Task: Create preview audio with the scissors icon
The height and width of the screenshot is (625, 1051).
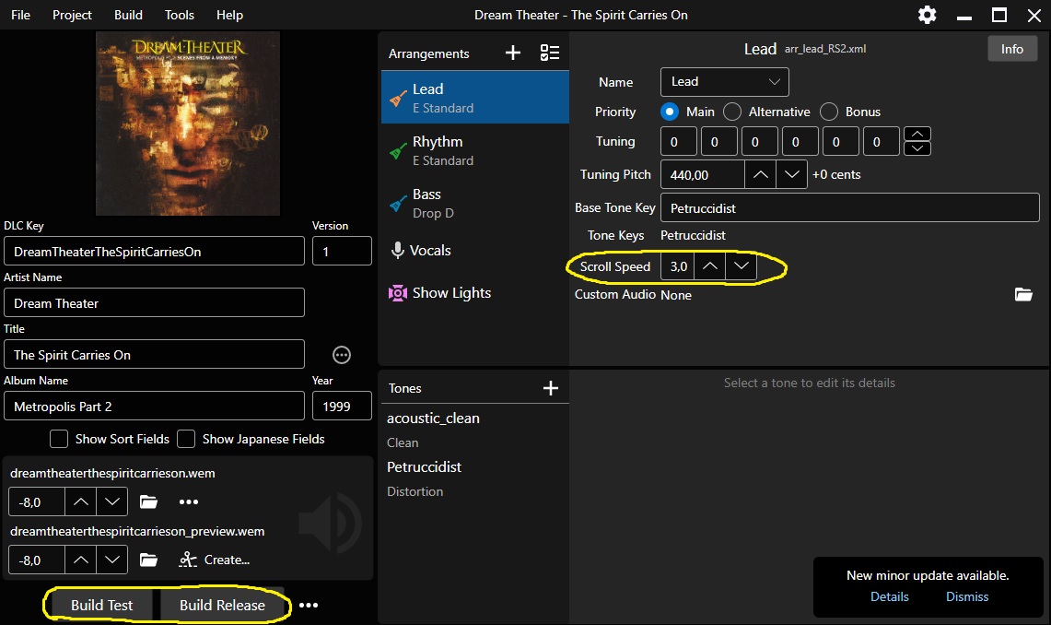Action: pyautogui.click(x=188, y=560)
